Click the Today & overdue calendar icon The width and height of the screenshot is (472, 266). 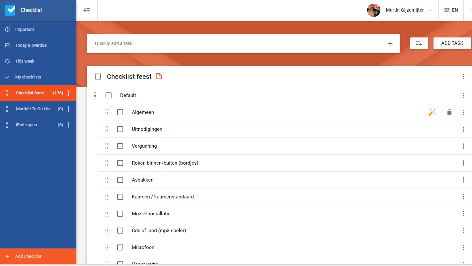(x=7, y=45)
